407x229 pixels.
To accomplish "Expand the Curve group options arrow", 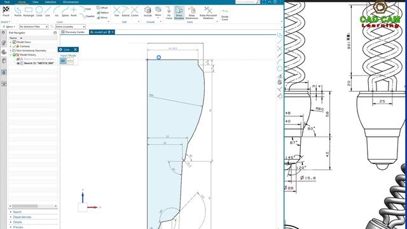I will click(x=108, y=22).
